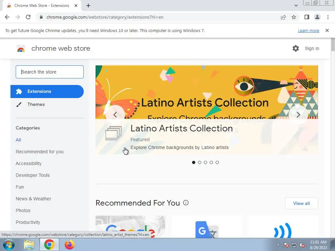Open the Learn more link
Image resolution: width=335 pixels, height=251 pixels.
309,30
